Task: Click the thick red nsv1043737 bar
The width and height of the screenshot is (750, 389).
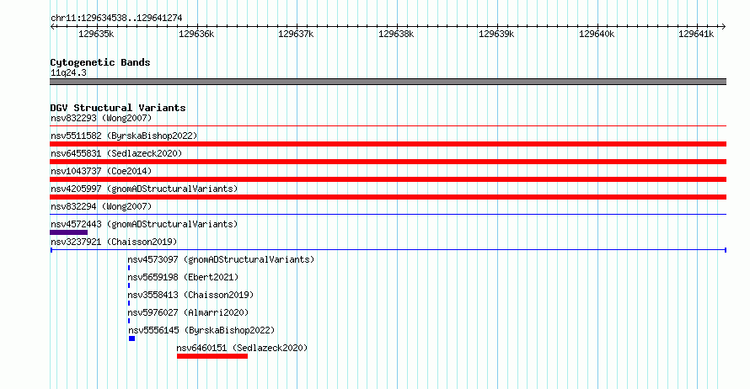Action: (388, 179)
